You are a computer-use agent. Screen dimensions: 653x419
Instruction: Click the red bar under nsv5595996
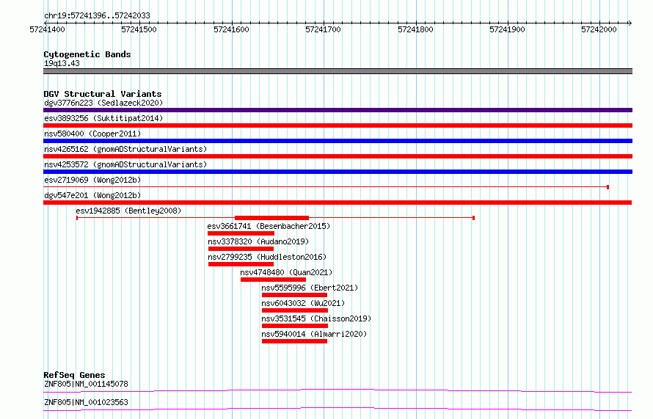tap(294, 295)
